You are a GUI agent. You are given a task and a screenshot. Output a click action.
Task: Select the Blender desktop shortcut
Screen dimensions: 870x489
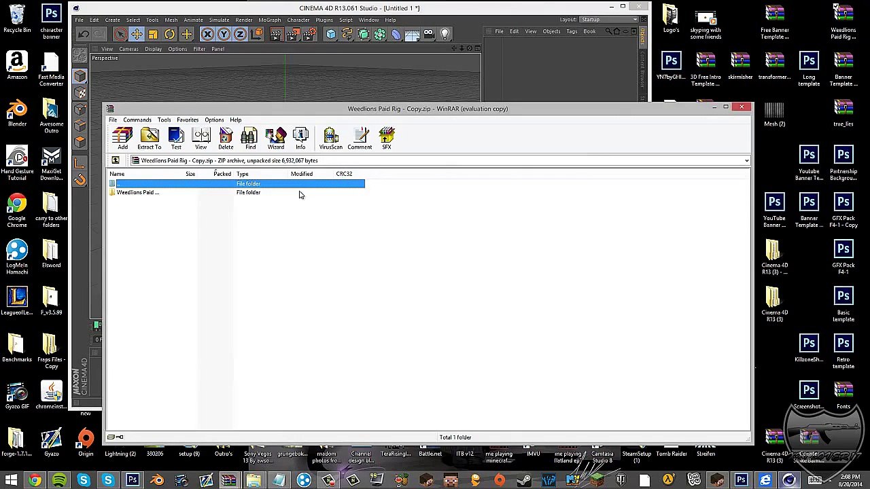(17, 113)
